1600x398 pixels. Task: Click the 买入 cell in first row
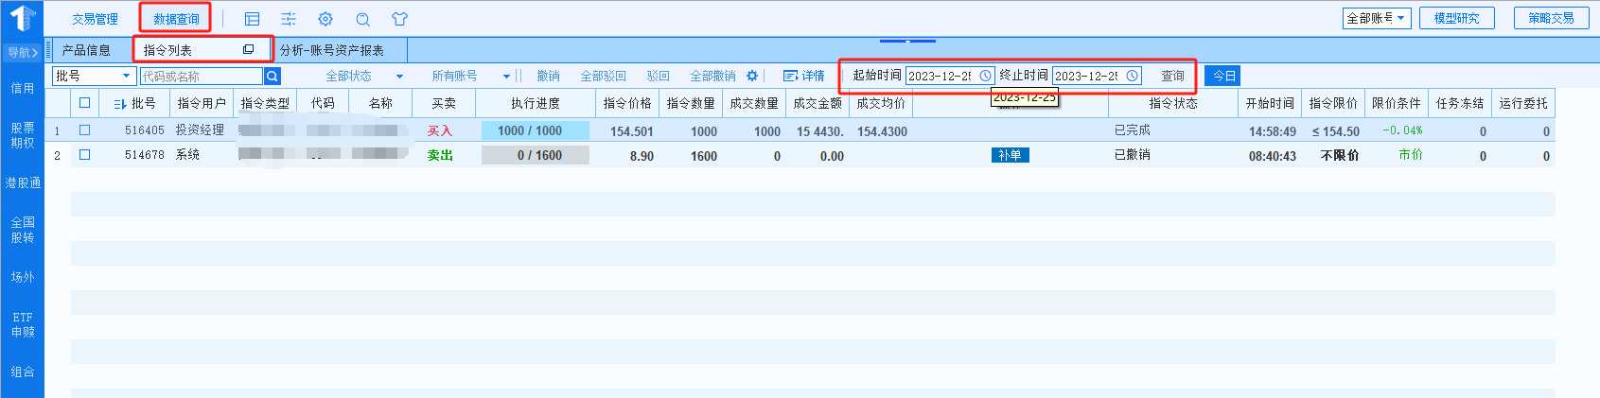click(x=440, y=130)
